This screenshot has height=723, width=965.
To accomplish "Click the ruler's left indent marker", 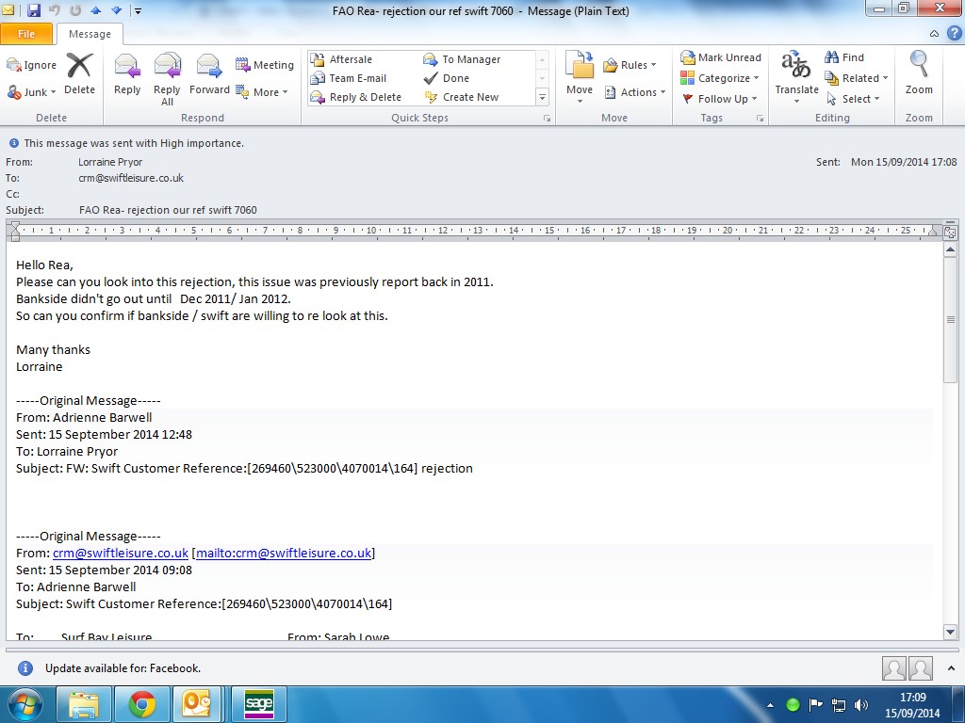I will [15, 232].
